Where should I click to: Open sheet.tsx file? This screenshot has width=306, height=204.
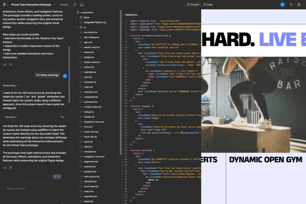pyautogui.click(x=88, y=201)
